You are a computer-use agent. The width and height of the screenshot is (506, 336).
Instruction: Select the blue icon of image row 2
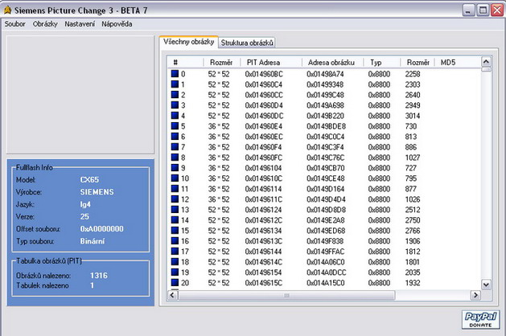tap(175, 95)
